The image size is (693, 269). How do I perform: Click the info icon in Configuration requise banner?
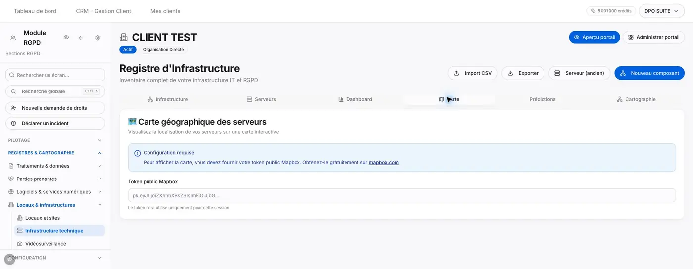point(138,153)
